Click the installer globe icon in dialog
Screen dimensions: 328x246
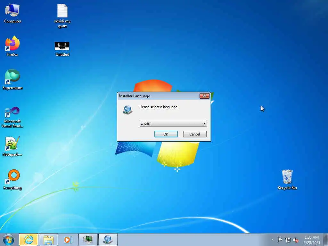click(127, 110)
